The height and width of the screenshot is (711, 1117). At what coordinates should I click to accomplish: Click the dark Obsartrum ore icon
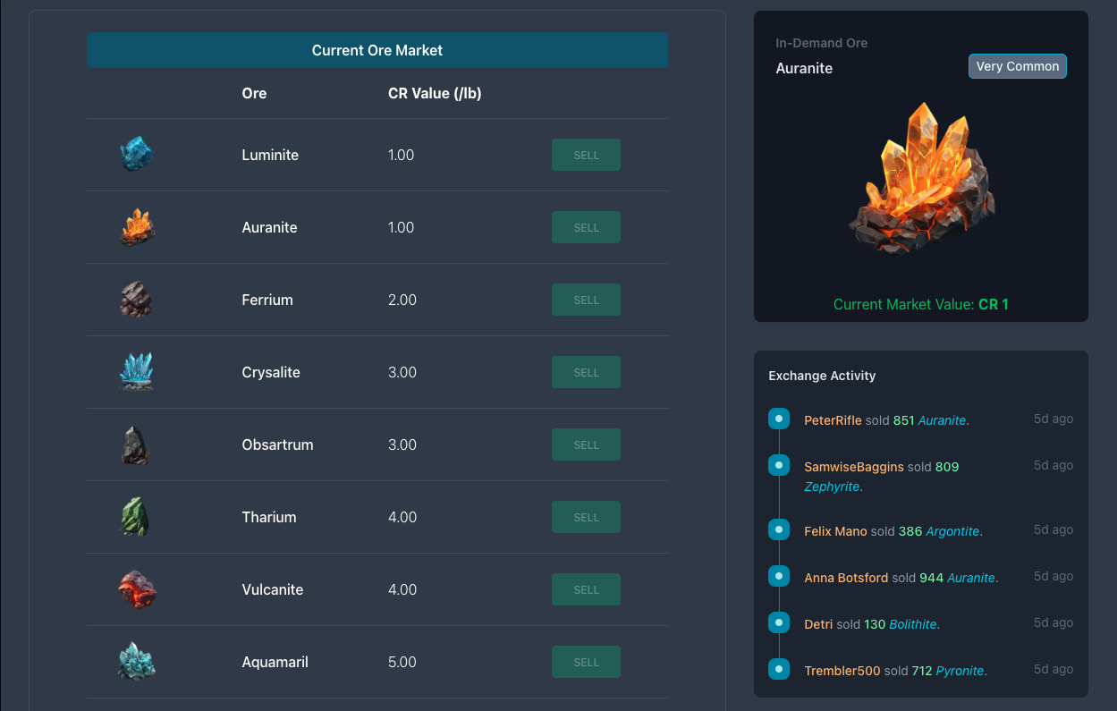click(137, 444)
